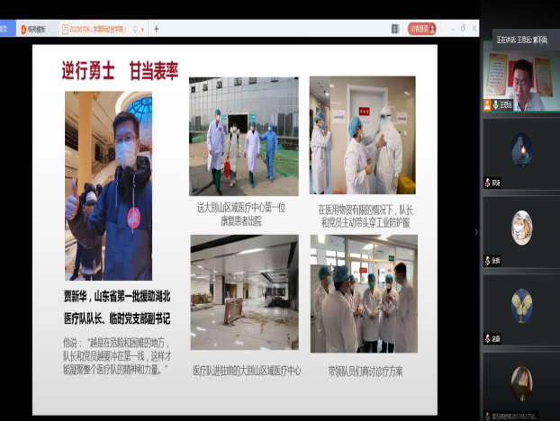
Task: Toggle the muted mic icon for 郭涛
Action: tap(487, 183)
